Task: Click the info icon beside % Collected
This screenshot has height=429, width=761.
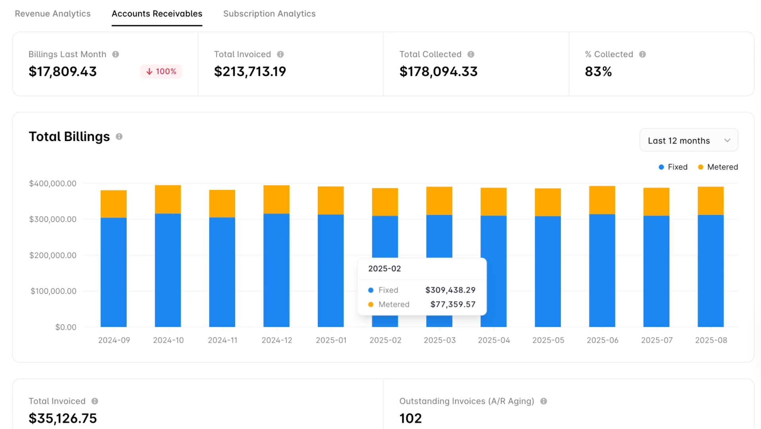Action: pos(643,54)
